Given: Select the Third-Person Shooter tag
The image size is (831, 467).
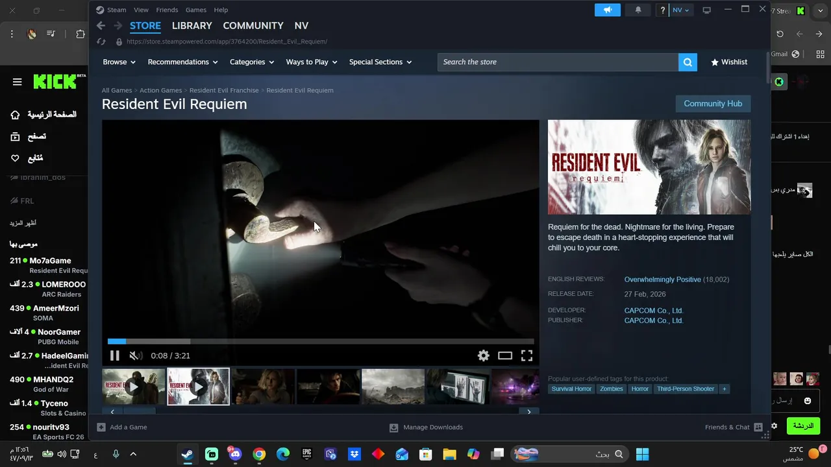Looking at the screenshot, I should [685, 389].
